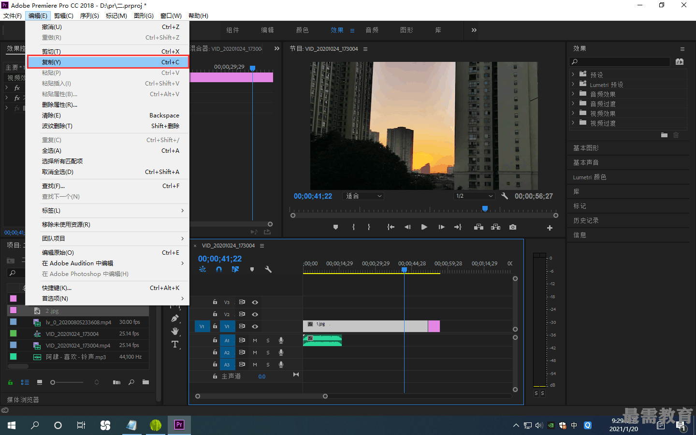Open the 基本图形 panel
The height and width of the screenshot is (435, 696).
coord(586,148)
